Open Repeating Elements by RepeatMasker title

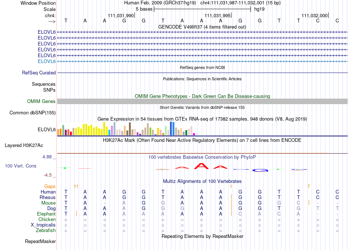coord(202,236)
